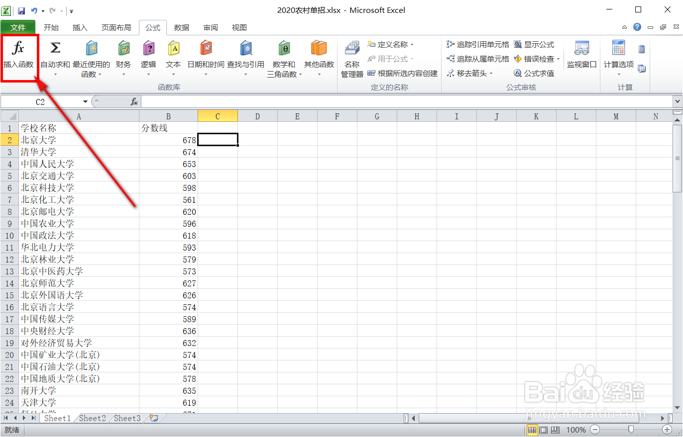Select the Sheet2 worksheet tab

point(93,419)
